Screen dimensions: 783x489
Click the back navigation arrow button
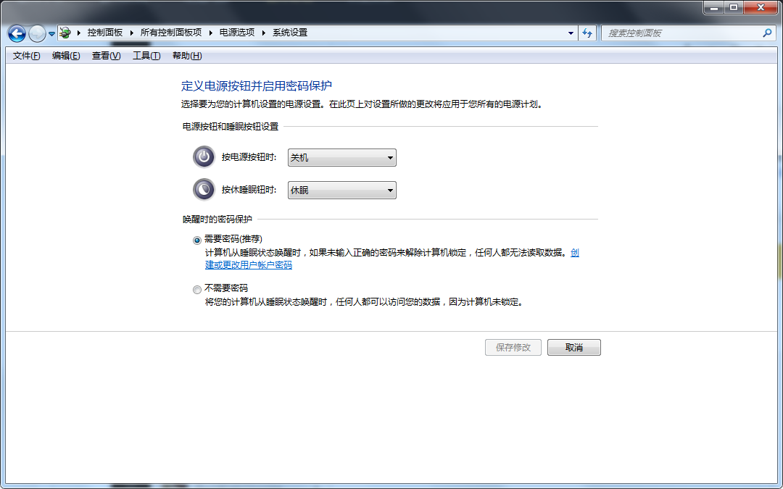[17, 33]
